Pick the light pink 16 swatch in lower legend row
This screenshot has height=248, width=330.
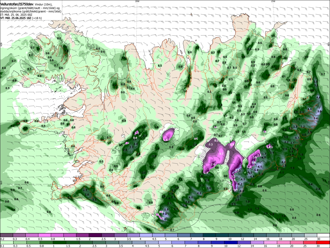(x=270, y=243)
